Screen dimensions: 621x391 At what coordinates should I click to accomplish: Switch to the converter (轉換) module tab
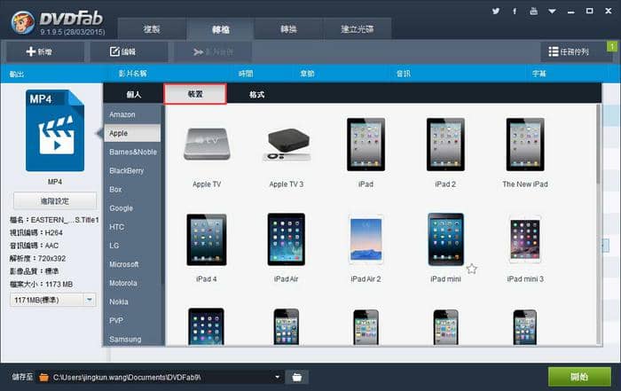288,29
